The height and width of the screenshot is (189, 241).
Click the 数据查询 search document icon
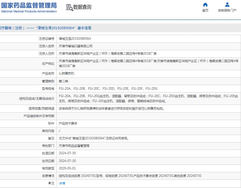69,7
